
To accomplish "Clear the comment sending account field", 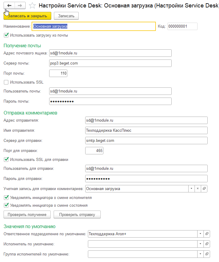I will click(198, 189).
